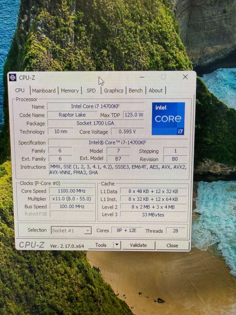Switch to the SPD tab
The width and height of the screenshot is (236, 315).
click(91, 90)
